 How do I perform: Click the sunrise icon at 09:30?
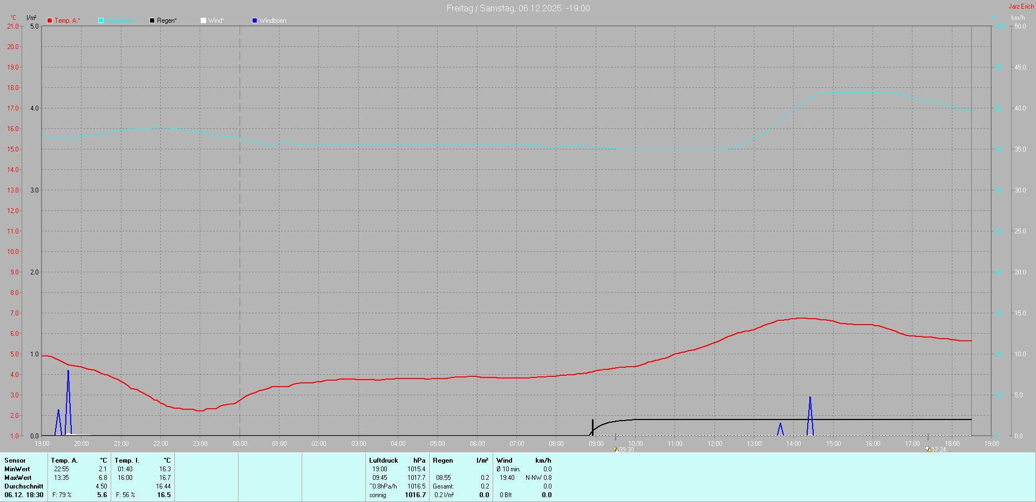pos(615,449)
